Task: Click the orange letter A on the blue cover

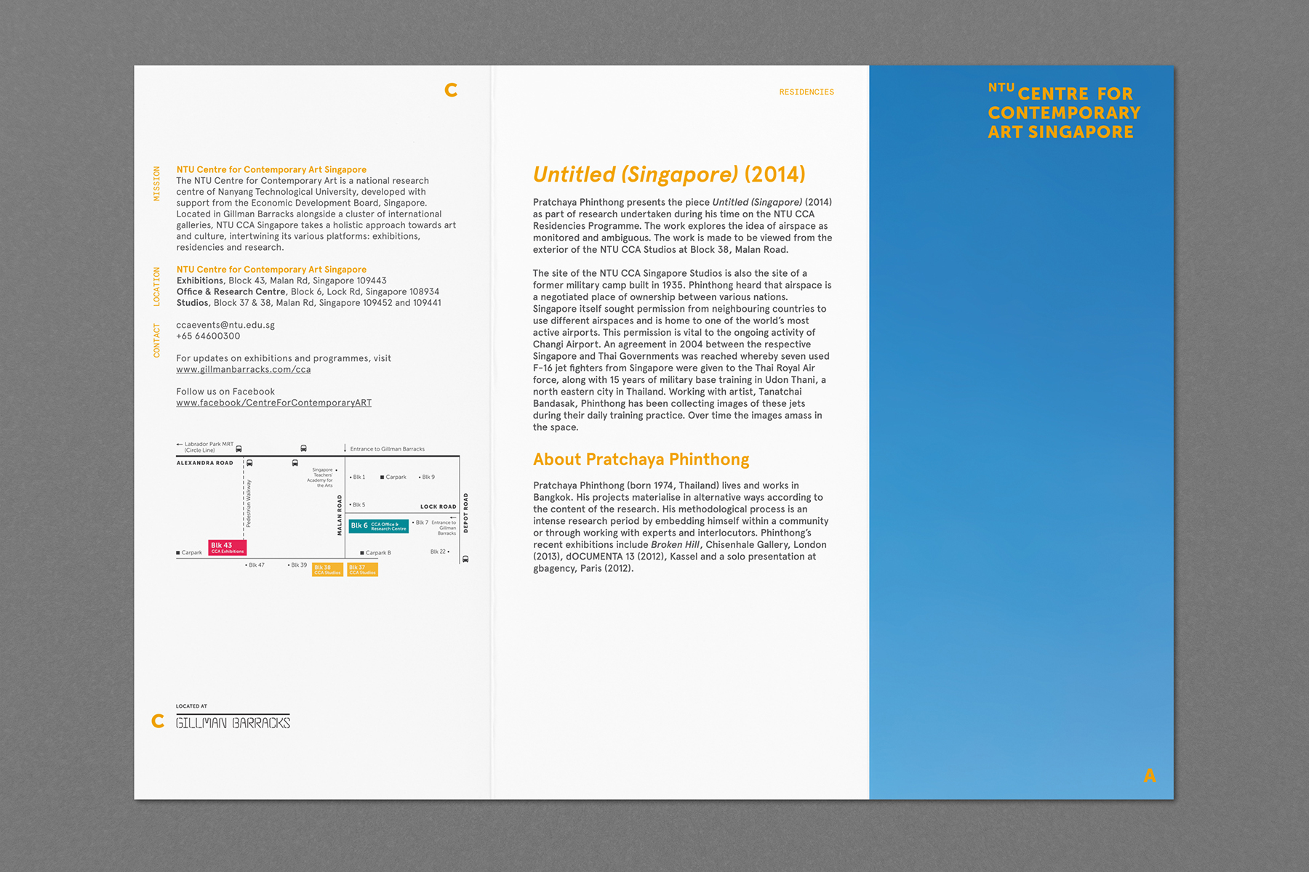Action: 1150,775
